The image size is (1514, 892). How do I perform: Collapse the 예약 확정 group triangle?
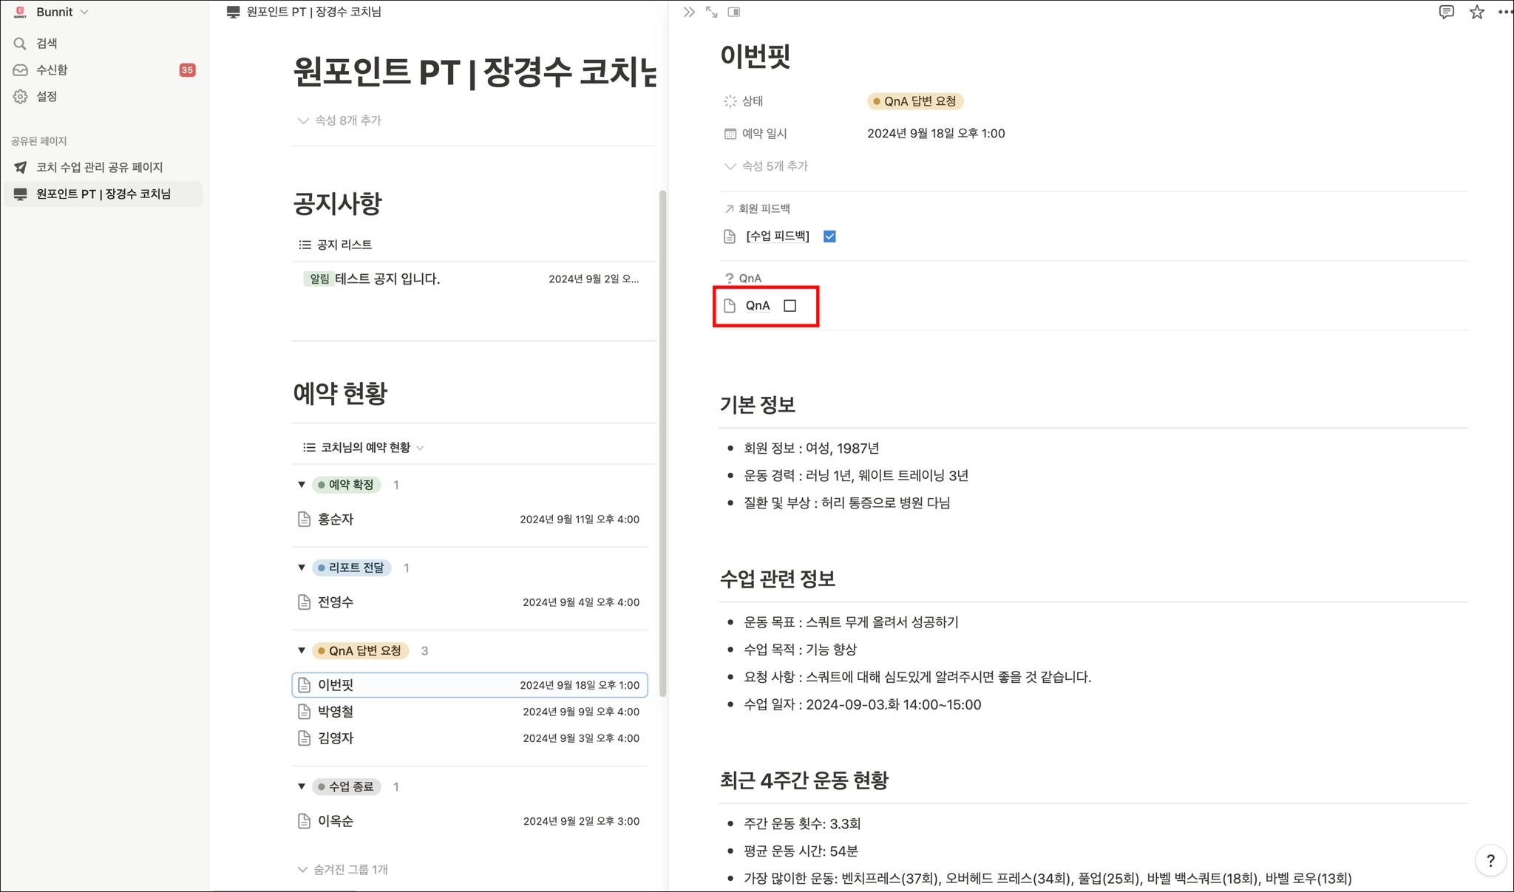coord(302,485)
